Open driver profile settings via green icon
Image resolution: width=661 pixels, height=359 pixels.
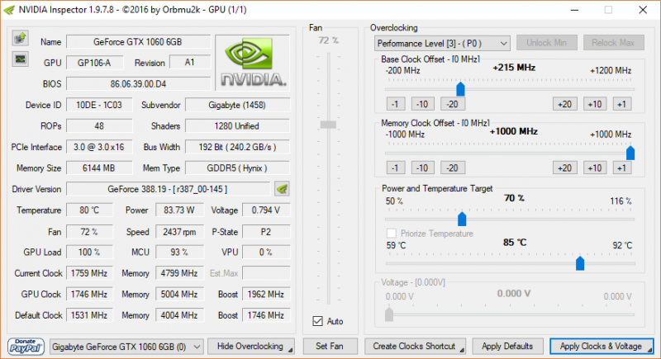[x=282, y=188]
